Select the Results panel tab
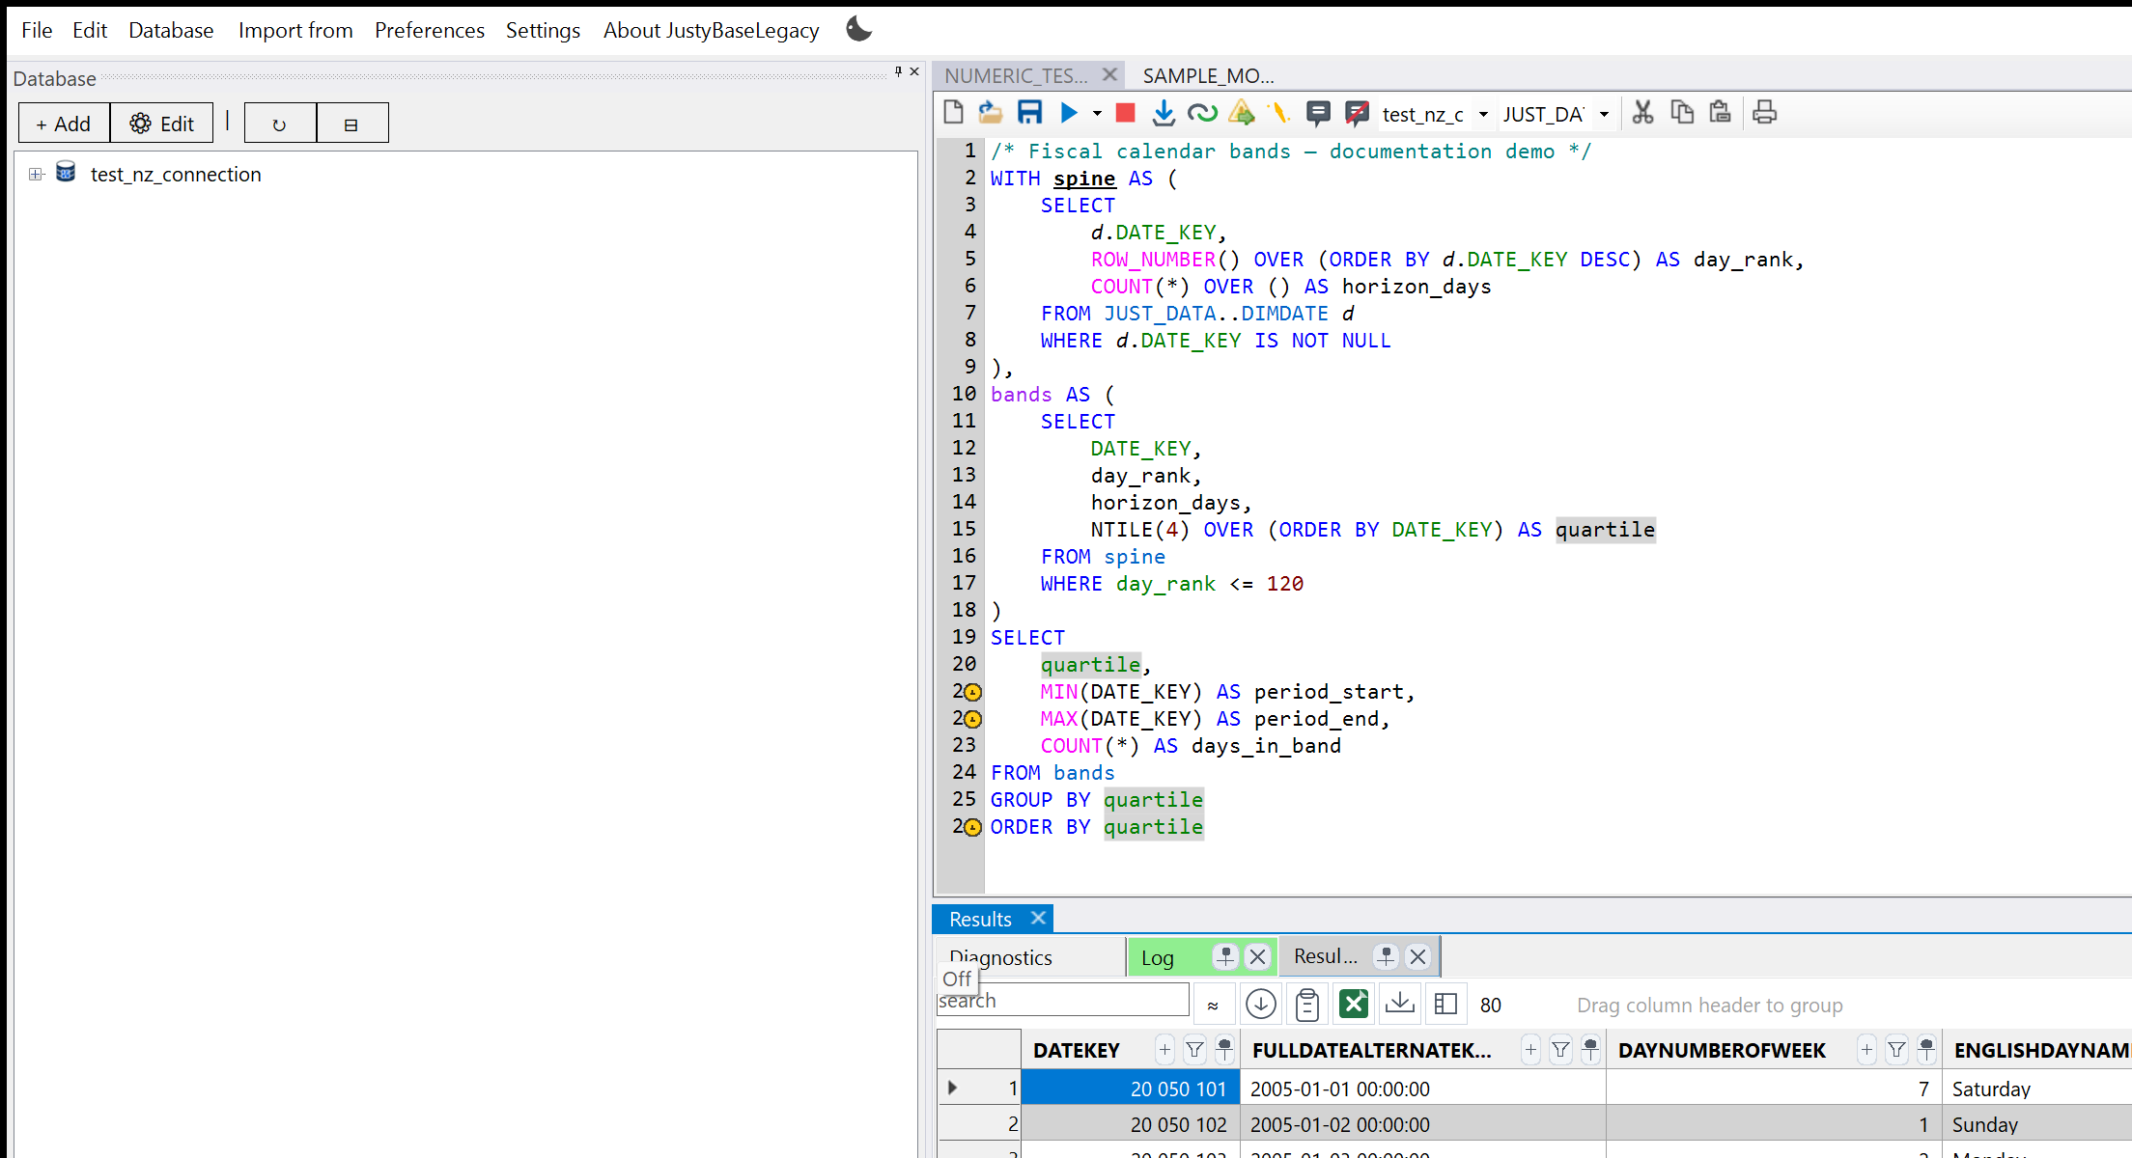The height and width of the screenshot is (1158, 2132). (980, 920)
